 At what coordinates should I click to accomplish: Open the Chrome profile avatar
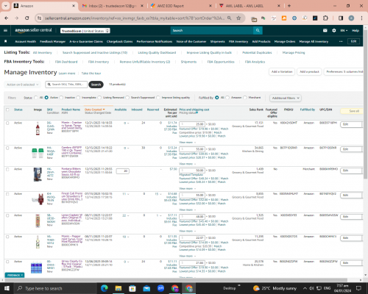point(351,18)
